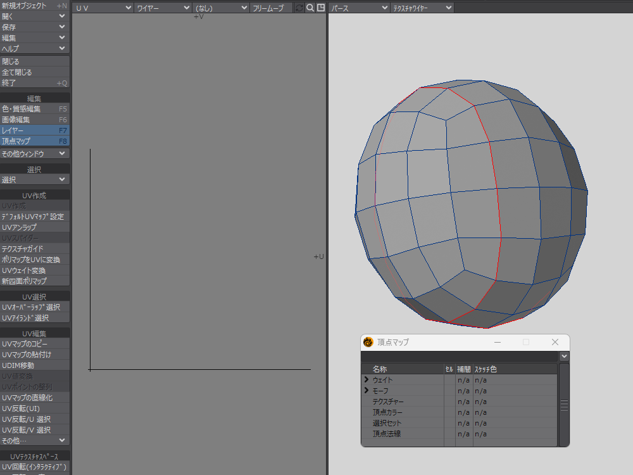Click the LightWave logo in 頂点マップ window
633x475 pixels.
click(368, 342)
